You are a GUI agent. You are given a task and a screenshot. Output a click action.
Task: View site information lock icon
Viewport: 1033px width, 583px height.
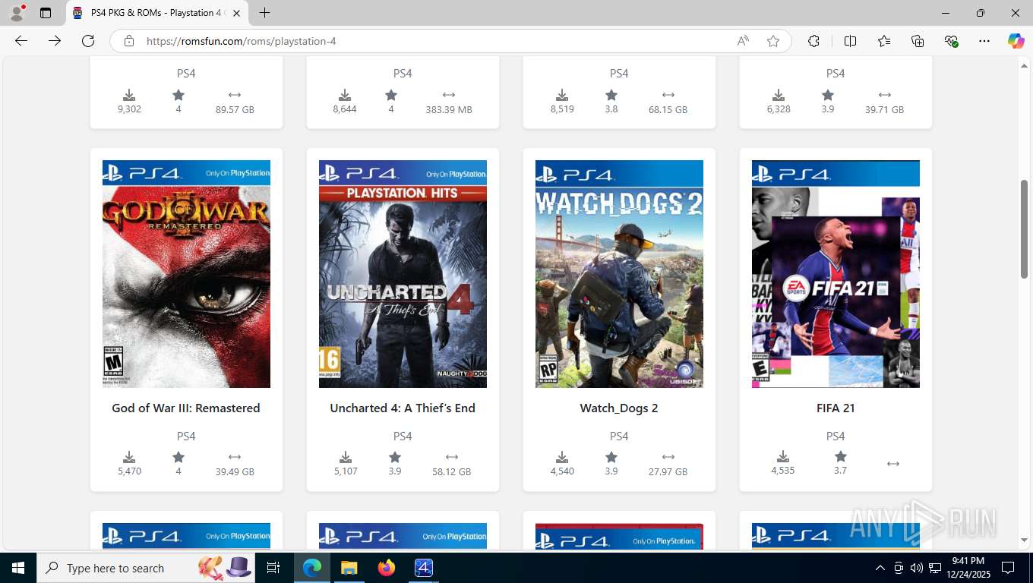pos(129,41)
